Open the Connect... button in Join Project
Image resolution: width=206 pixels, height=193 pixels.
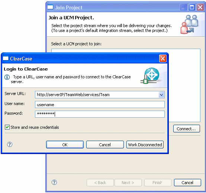187,129
